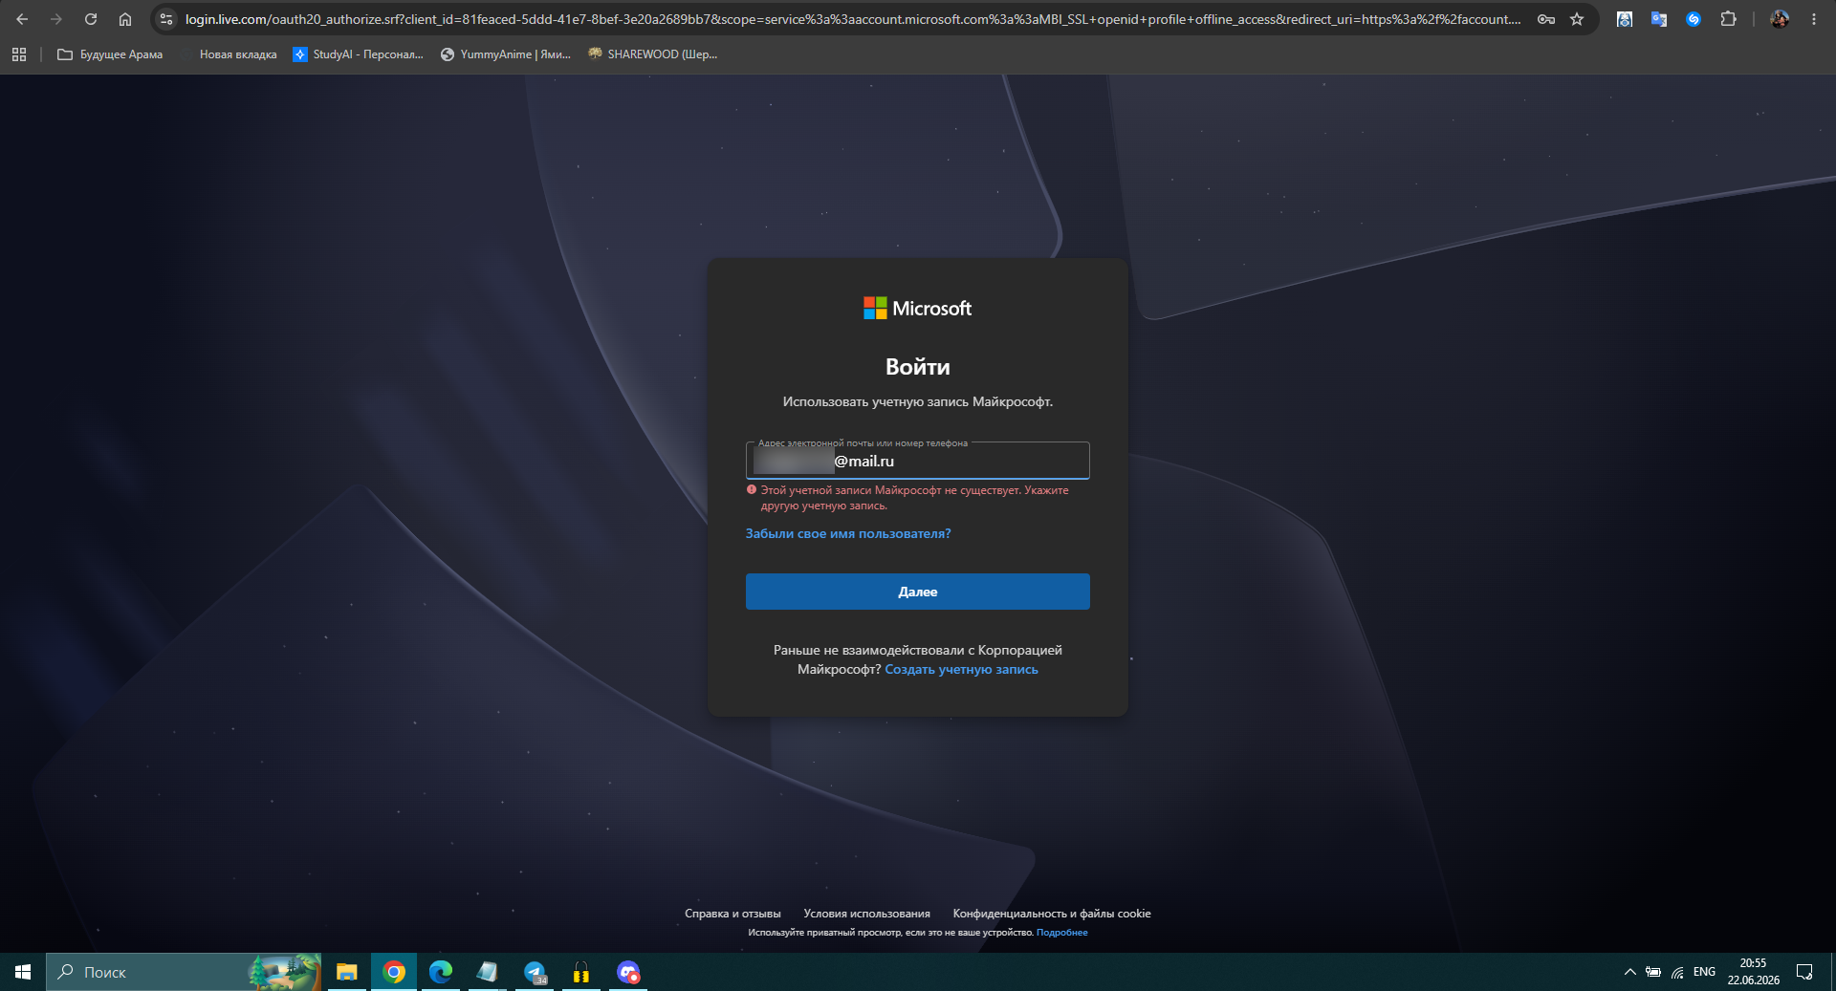Show hidden system tray icons
1836x991 pixels.
pos(1629,972)
